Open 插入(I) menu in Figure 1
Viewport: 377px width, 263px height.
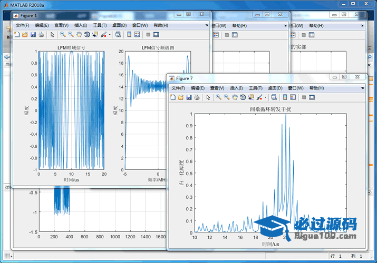pos(81,25)
